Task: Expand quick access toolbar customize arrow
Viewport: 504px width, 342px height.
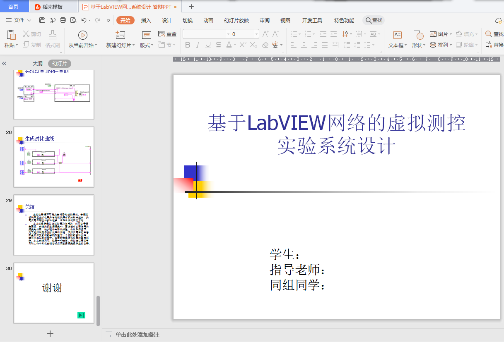Action: click(109, 20)
